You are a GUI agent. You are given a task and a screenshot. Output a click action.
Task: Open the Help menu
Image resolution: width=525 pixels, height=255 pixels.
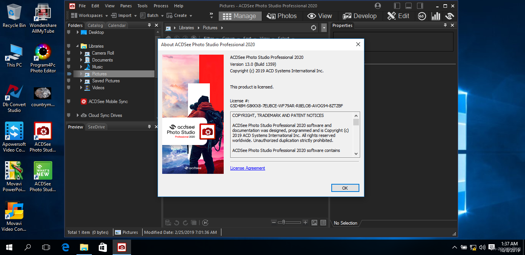(179, 6)
